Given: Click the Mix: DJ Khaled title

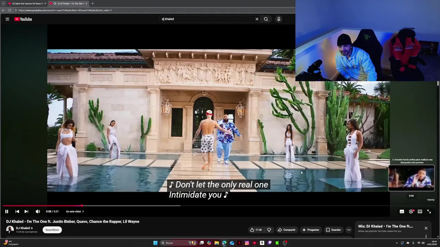Looking at the screenshot, I should (385, 226).
